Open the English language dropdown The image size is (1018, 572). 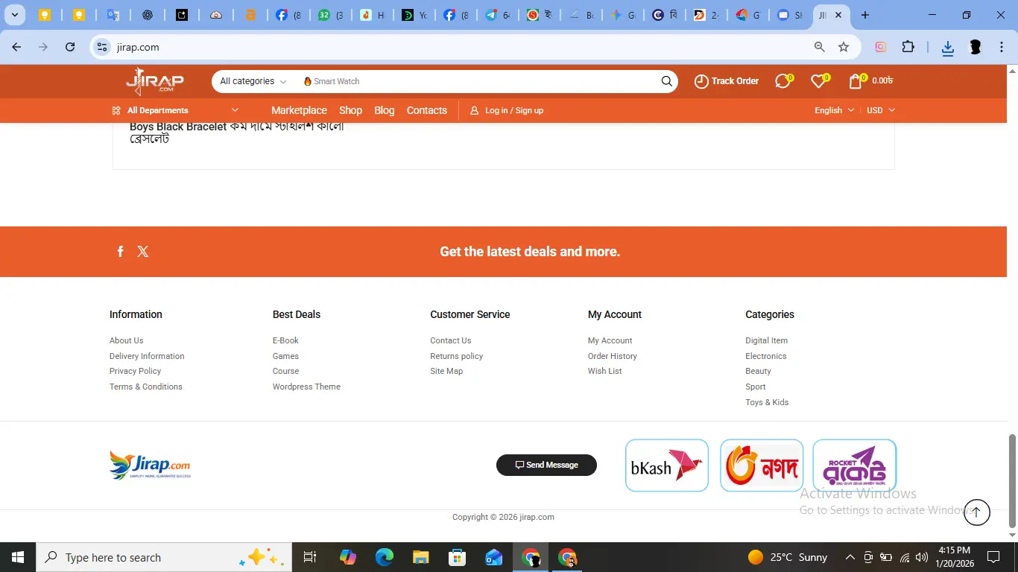click(x=834, y=110)
